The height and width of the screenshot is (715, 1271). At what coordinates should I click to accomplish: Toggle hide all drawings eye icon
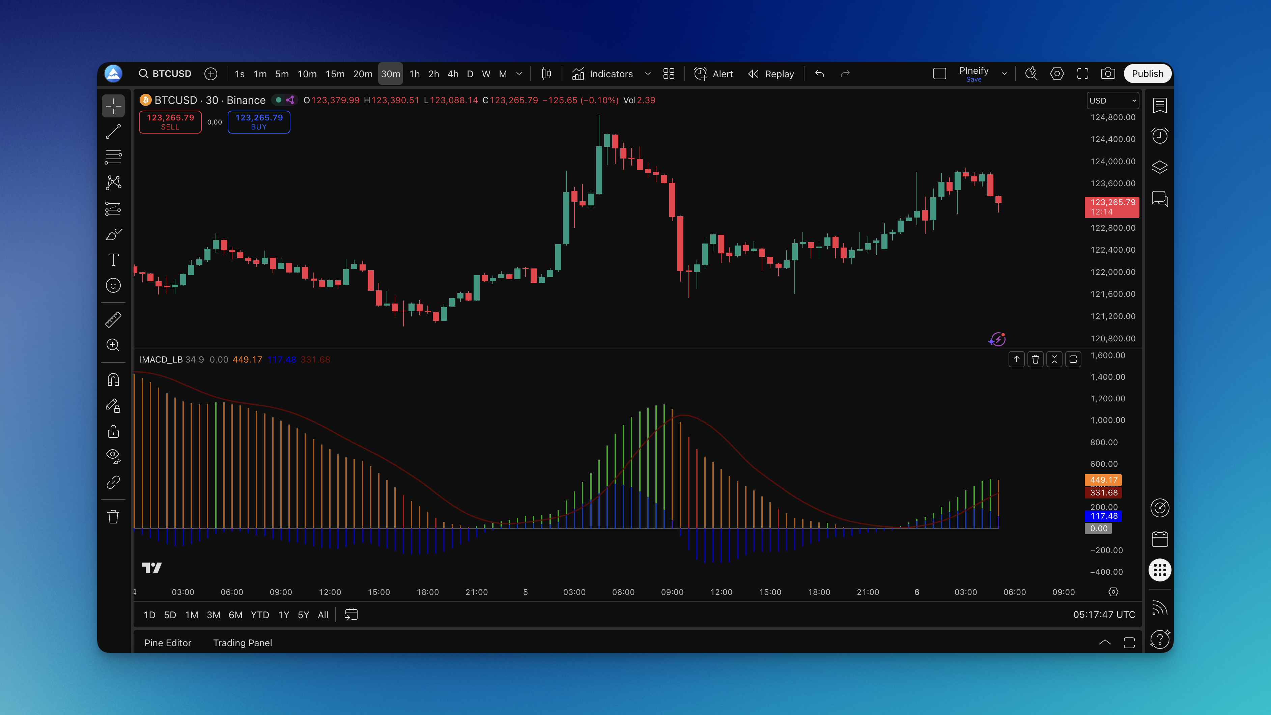(x=113, y=455)
